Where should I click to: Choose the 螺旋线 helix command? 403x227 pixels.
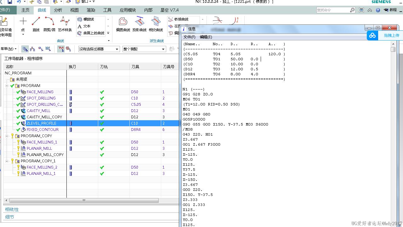[86, 19]
